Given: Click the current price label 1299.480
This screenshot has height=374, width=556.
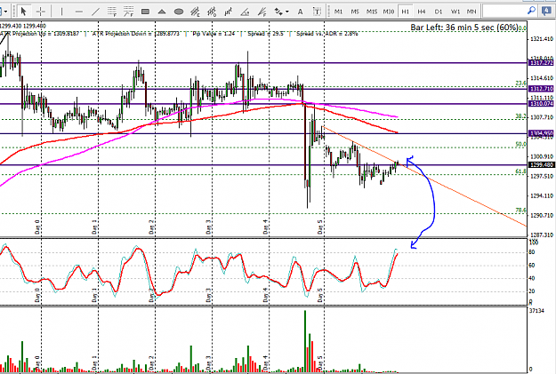Looking at the screenshot, I should point(541,165).
